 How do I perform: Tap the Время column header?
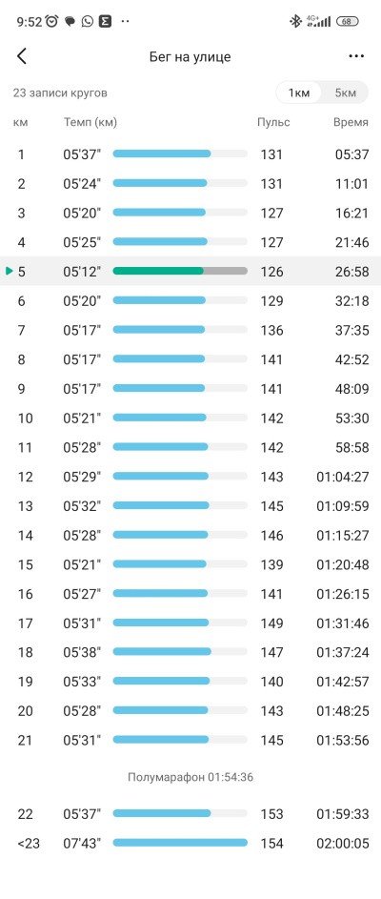351,123
